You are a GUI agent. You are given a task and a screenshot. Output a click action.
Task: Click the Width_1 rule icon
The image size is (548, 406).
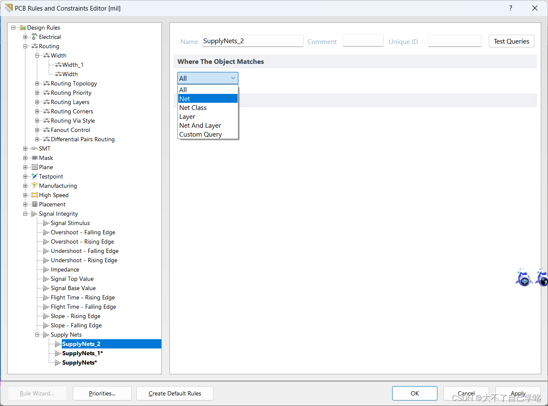pyautogui.click(x=58, y=65)
